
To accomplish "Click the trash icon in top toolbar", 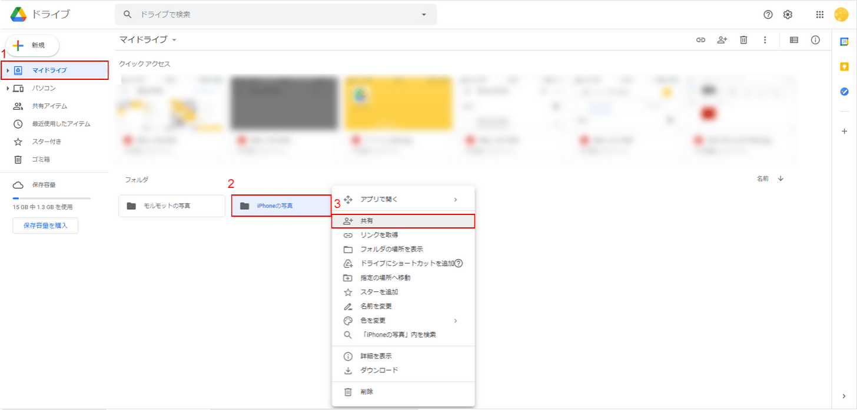I will point(743,40).
